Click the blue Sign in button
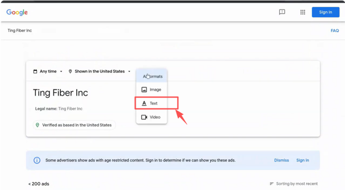This screenshot has width=345, height=190. 325,12
